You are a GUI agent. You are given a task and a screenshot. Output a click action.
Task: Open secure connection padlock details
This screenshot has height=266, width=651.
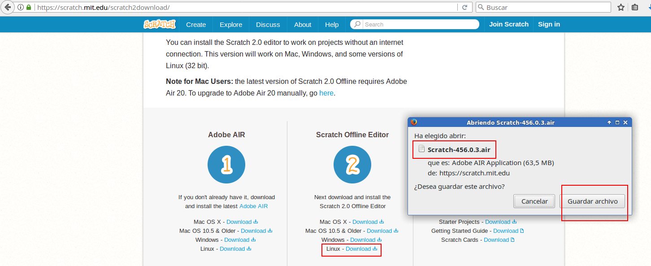(29, 8)
